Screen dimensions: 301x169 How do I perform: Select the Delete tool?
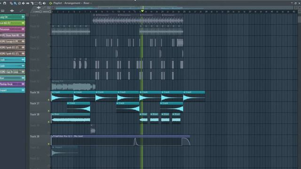(x=19, y=3)
